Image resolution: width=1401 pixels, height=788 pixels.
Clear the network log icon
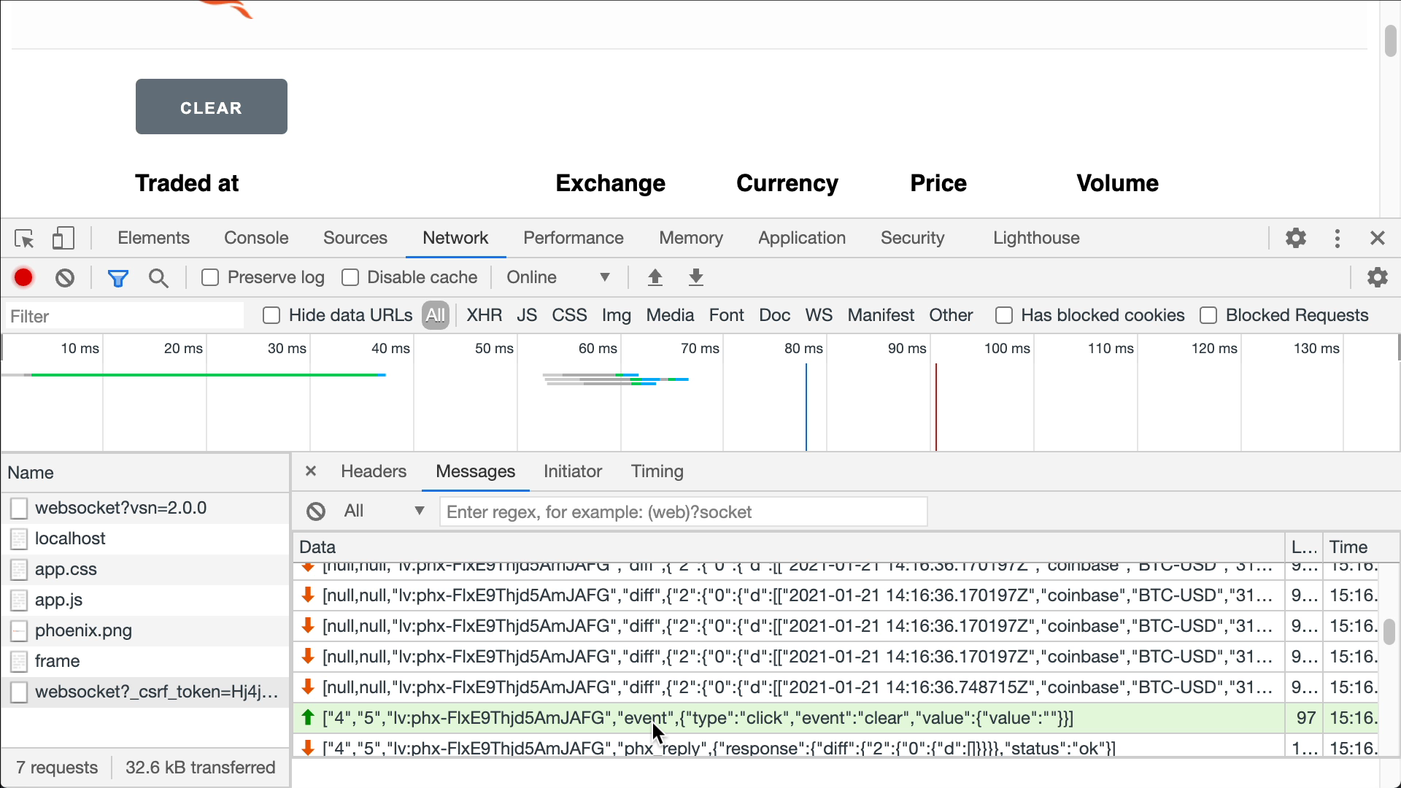click(65, 277)
